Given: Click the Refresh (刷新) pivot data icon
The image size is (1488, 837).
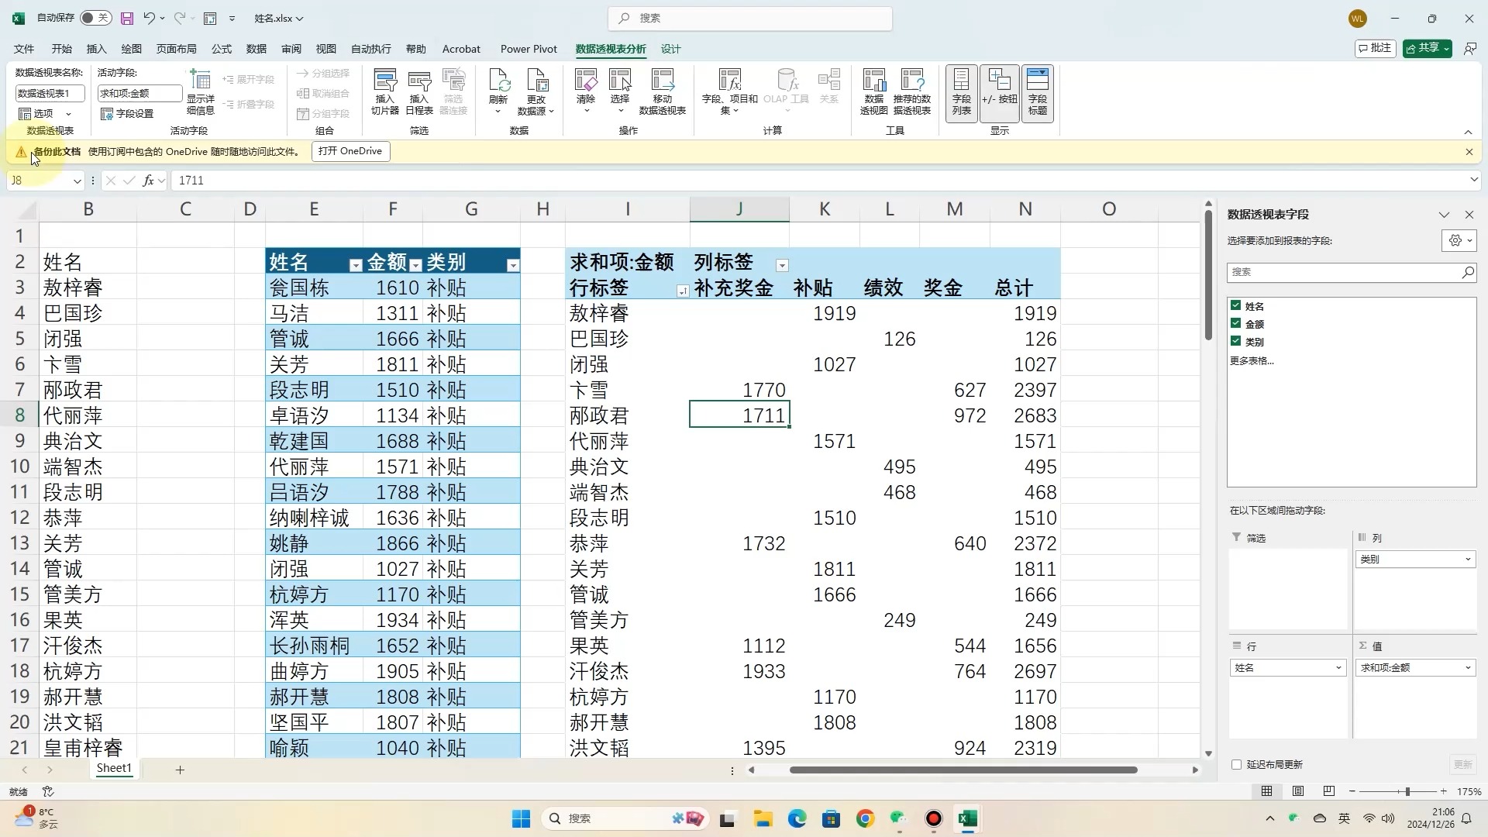Looking at the screenshot, I should [498, 81].
